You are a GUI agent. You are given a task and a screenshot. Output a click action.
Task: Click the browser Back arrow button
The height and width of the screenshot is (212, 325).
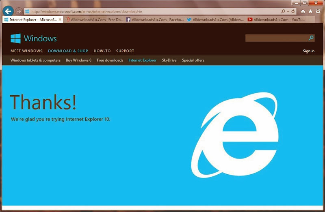click(x=8, y=11)
